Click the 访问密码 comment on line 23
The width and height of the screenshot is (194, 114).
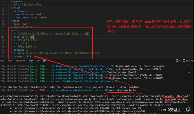coord(57,53)
